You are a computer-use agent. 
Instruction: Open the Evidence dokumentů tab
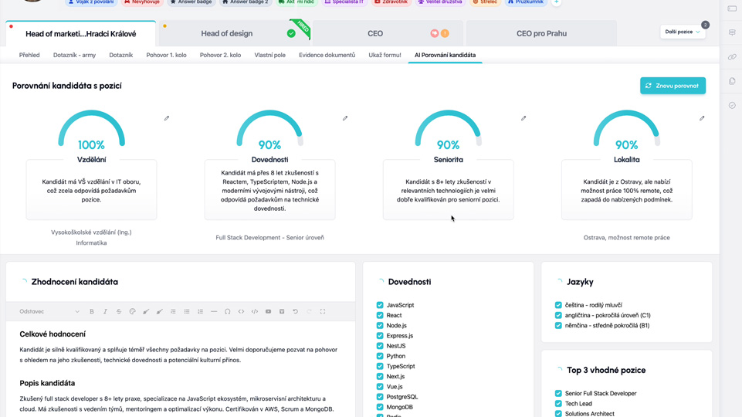pos(327,56)
